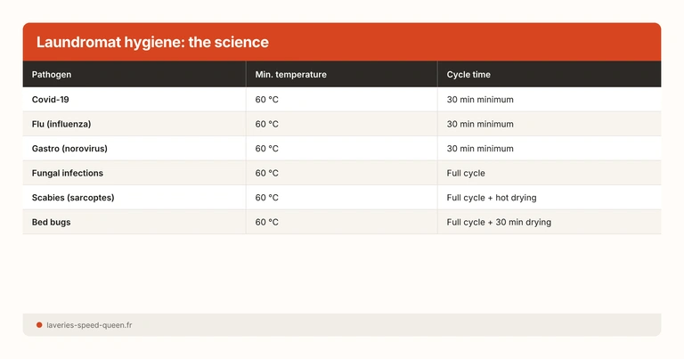Click the 60 °C cell in Scabies row
684x359 pixels.
pyautogui.click(x=267, y=198)
